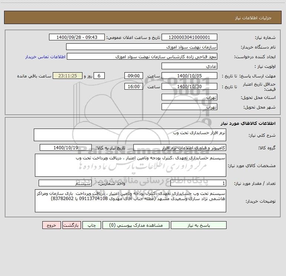This screenshot has width=286, height=276.
Task: Open 'اطلاعات تماس خریدار' link
Action: pyautogui.click(x=45, y=57)
